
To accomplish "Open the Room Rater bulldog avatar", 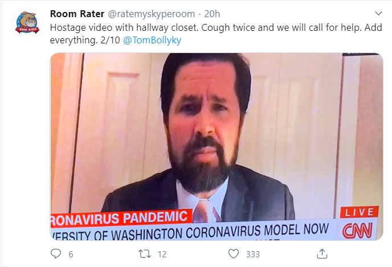I will (27, 23).
